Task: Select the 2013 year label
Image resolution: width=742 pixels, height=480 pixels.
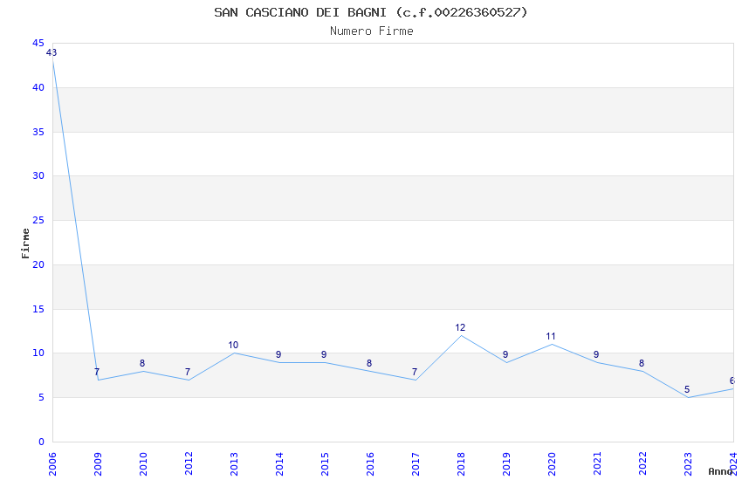Action: tap(234, 464)
